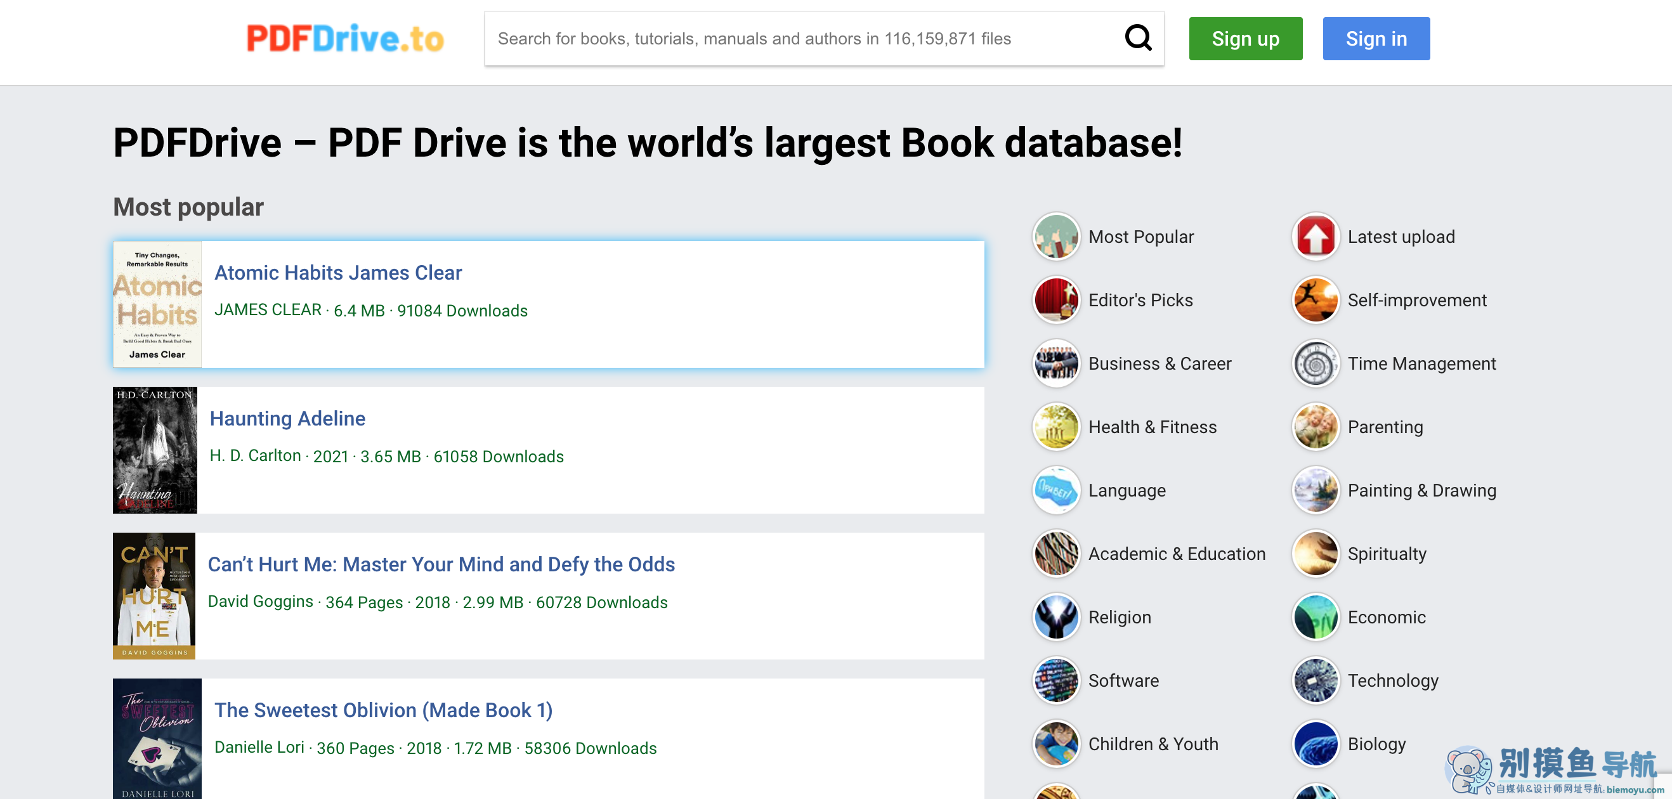Click the Haunting Adeline cover thumbnail
Screen dimensions: 1672x799
coord(155,450)
